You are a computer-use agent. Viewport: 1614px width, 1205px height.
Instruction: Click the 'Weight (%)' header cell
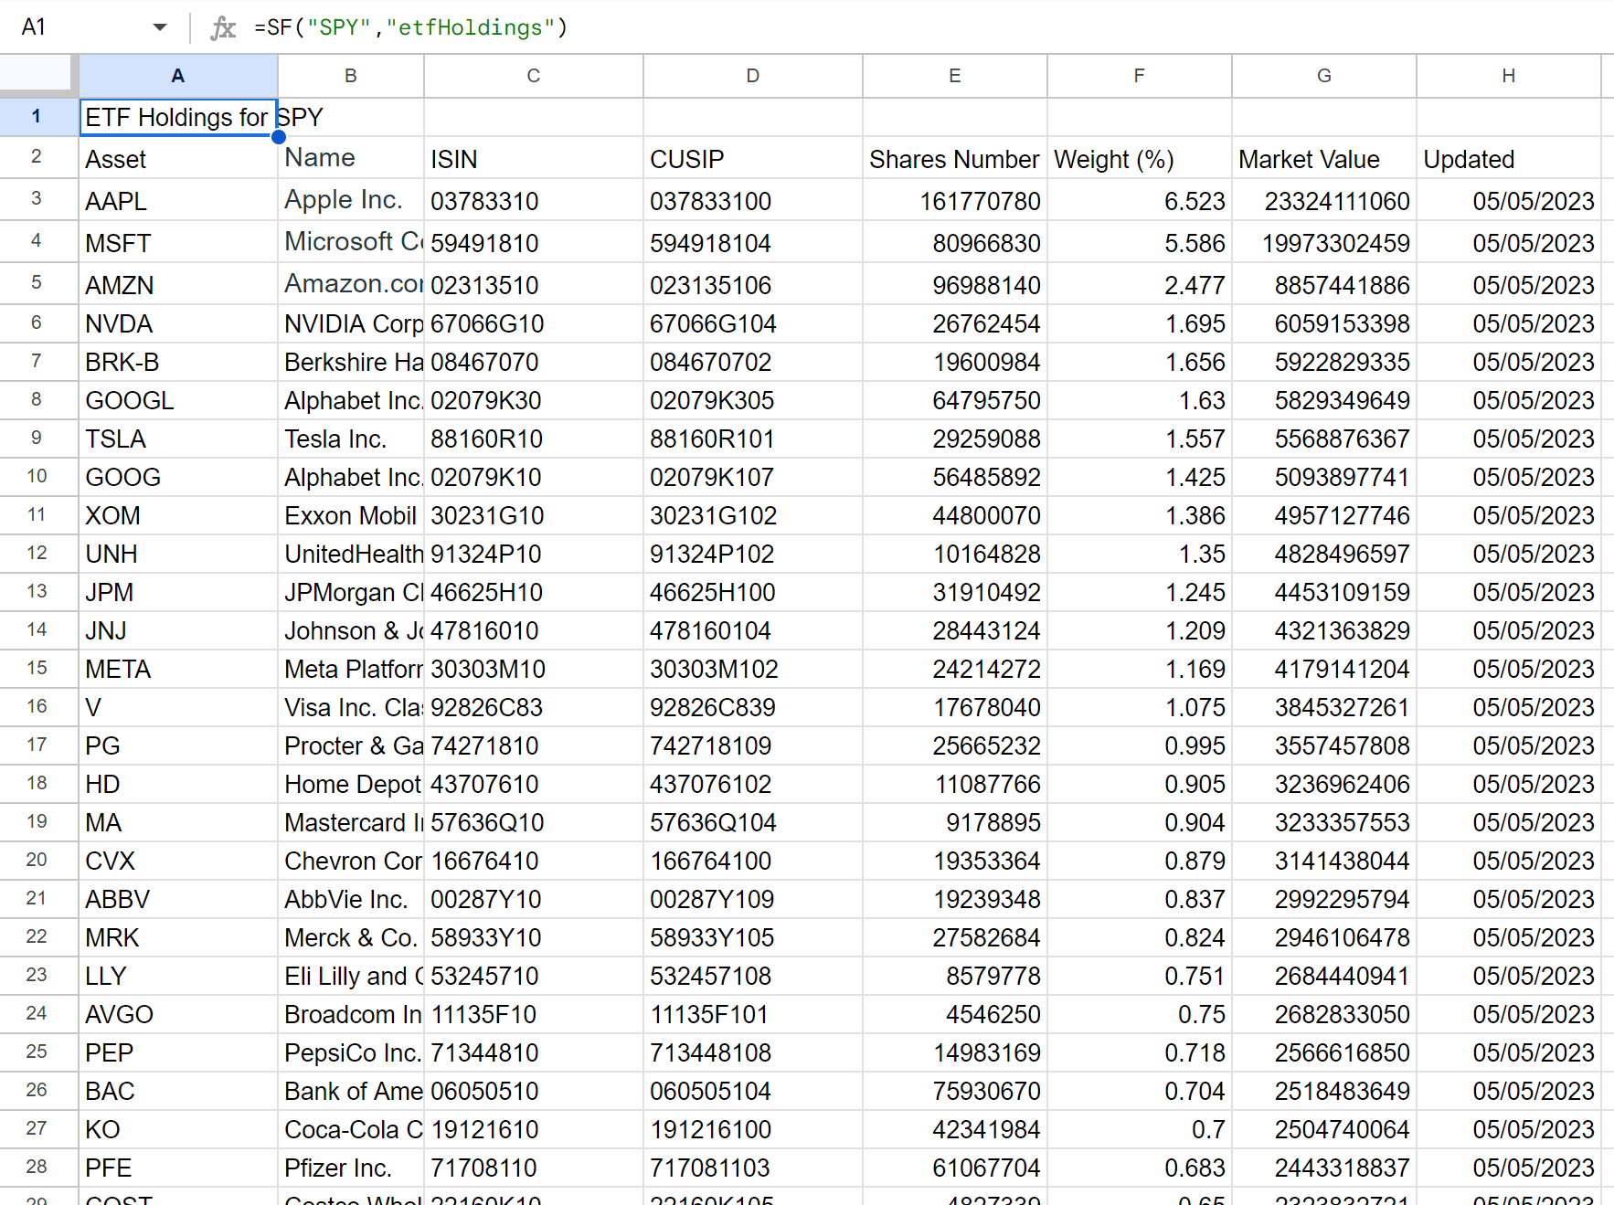click(x=1140, y=158)
